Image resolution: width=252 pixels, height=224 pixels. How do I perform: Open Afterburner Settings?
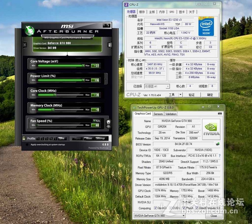pos(100,139)
